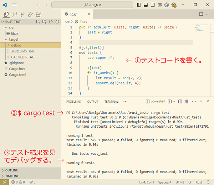Expand the debug folder in explorer

coord(16,45)
